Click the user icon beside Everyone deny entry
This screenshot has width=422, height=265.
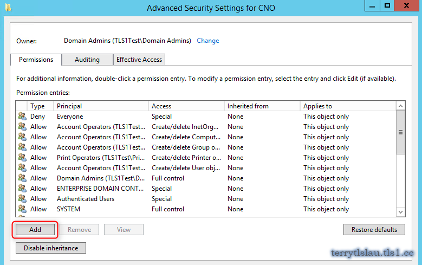(x=22, y=117)
